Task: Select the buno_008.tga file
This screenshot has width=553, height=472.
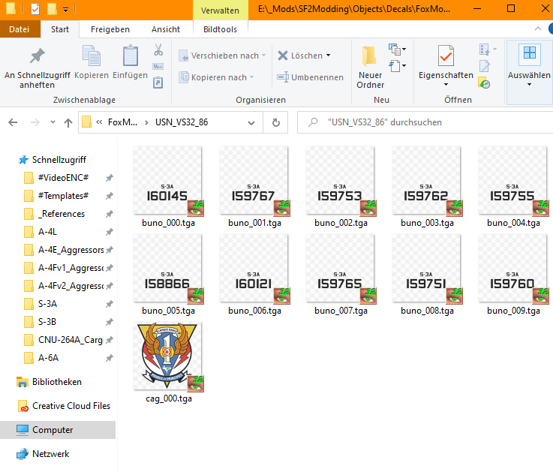Action: pyautogui.click(x=427, y=275)
